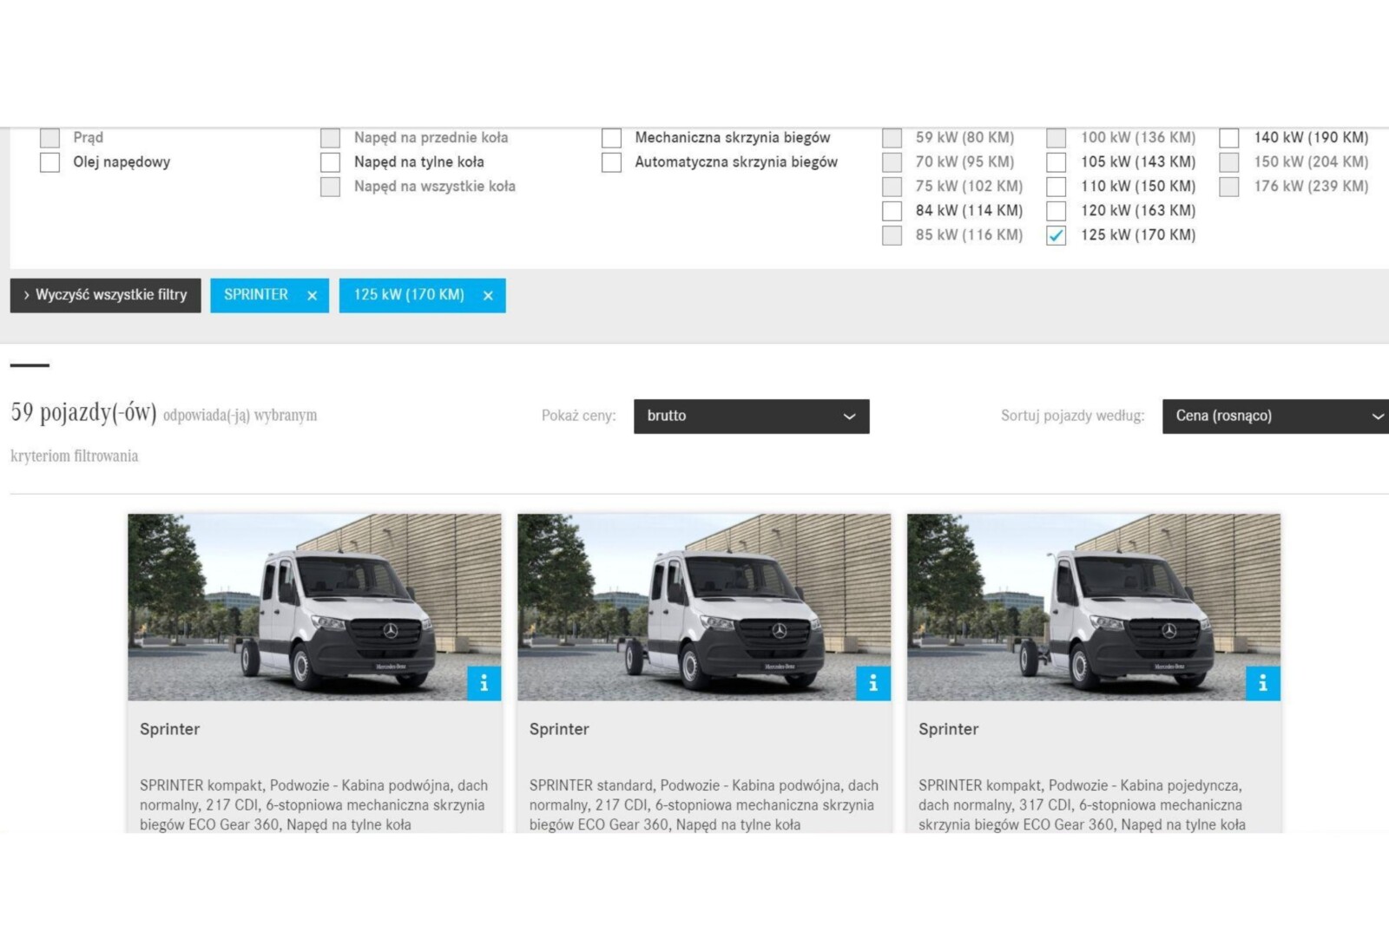The width and height of the screenshot is (1389, 926).
Task: Uncheck the 125 kW (170 KM) checkbox
Action: coord(1056,235)
